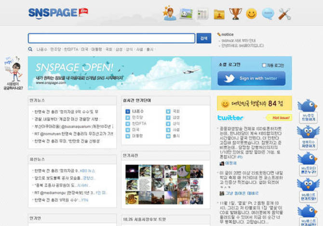Click the SNSPAGE beta logo

(x=58, y=13)
